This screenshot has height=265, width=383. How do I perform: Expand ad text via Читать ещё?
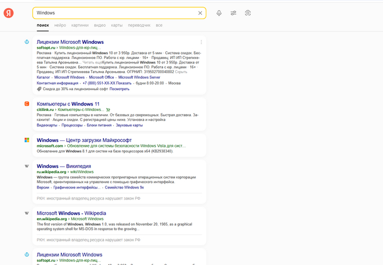tap(92, 62)
